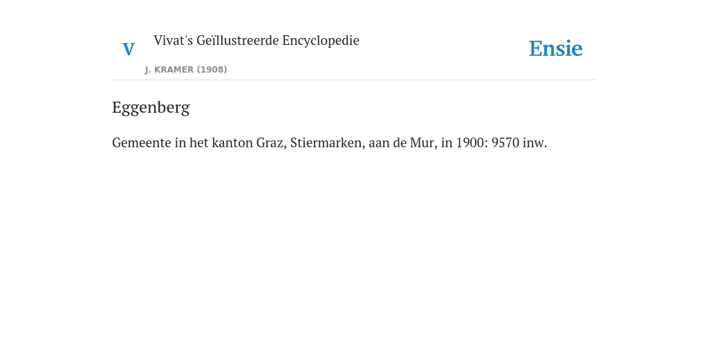This screenshot has width=708, height=354.
Task: Click the word Vivat's in the header title
Action: click(x=174, y=40)
